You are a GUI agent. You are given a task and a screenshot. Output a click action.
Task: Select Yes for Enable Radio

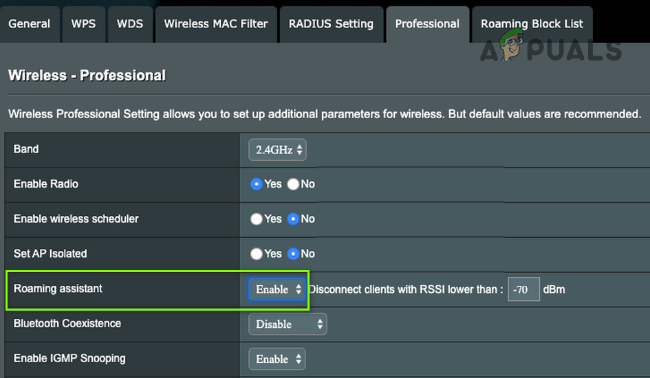[x=257, y=184]
